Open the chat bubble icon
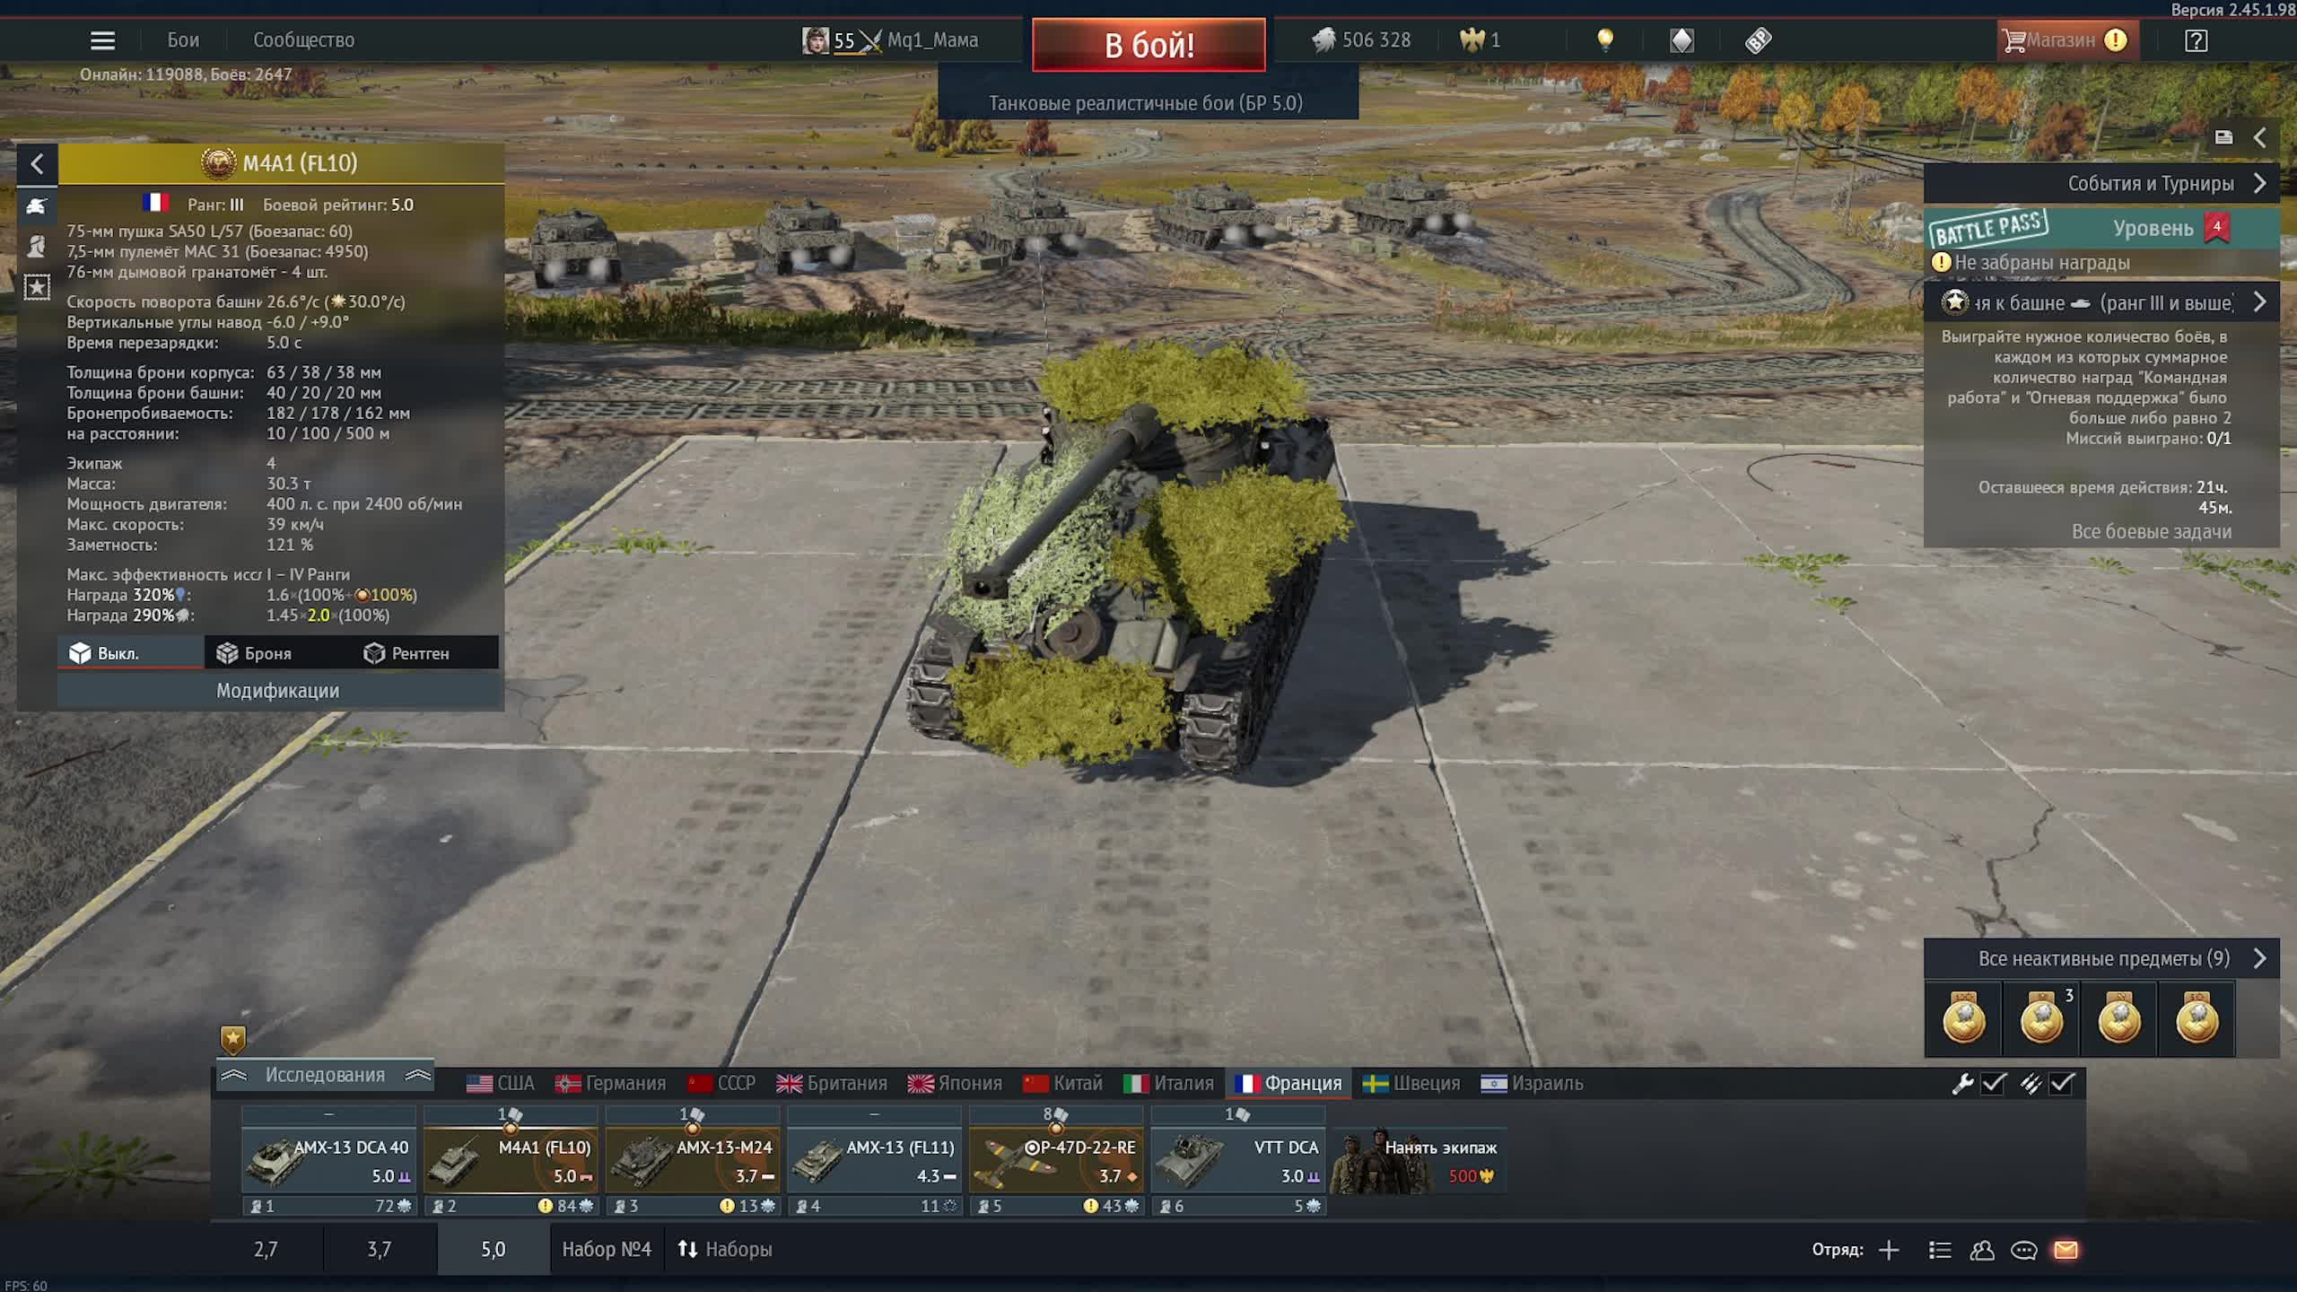Screen dimensions: 2297x1292 tap(2024, 1251)
